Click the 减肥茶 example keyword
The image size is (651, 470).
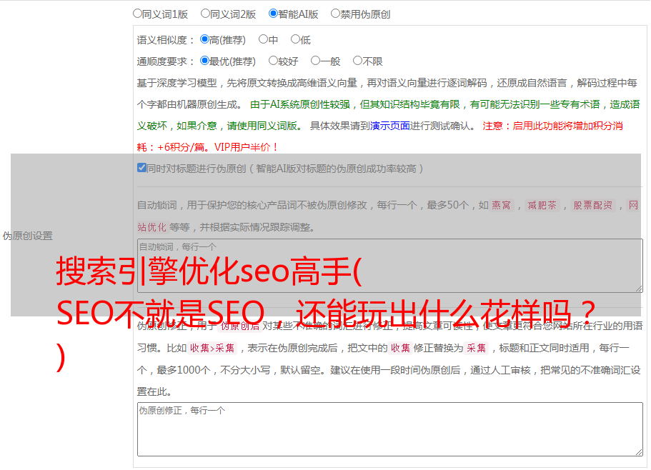tap(542, 205)
